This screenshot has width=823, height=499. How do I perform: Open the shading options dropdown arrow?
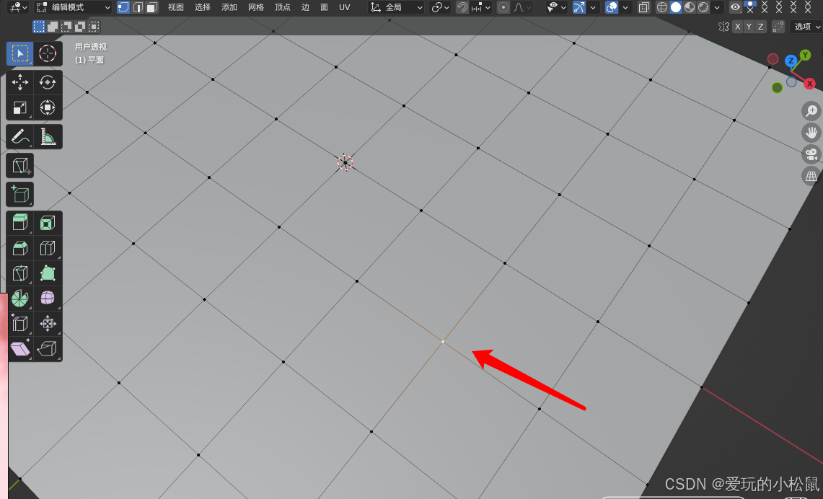pos(717,7)
